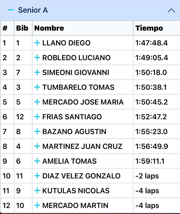The image size is (180, 214).
Task: Select the Bib column header
Action: click(22, 28)
